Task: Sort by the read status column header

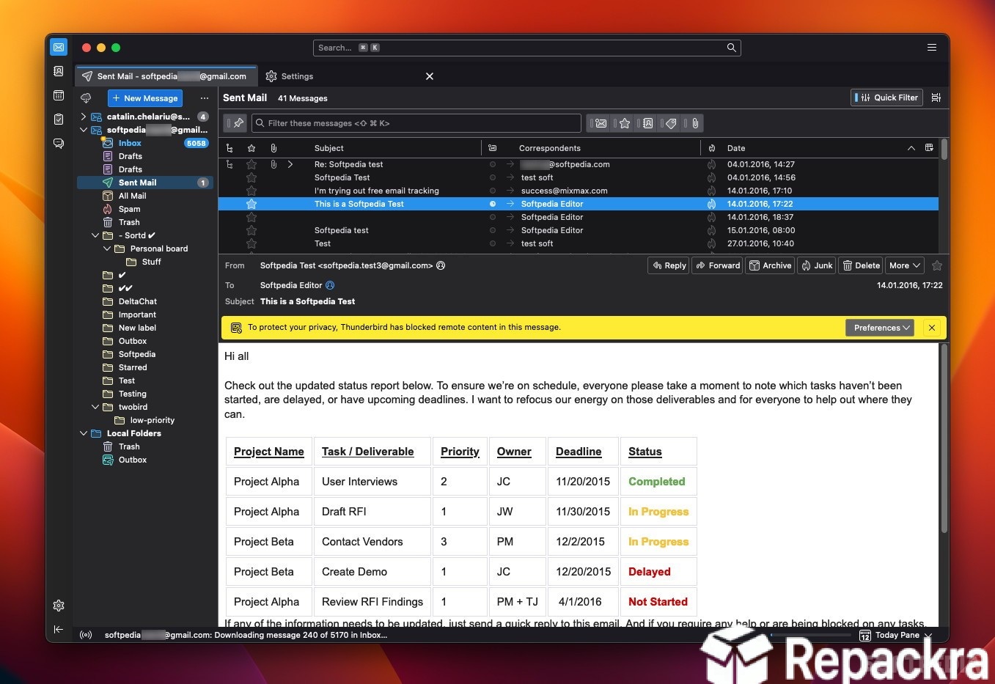Action: [x=493, y=148]
